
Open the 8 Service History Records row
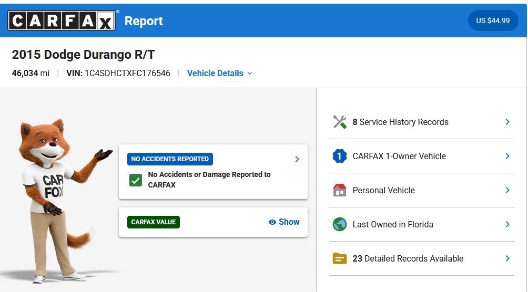pos(421,122)
